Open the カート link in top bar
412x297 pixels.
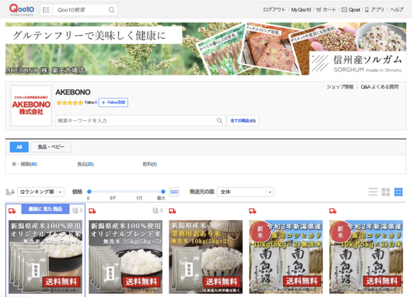326,9
